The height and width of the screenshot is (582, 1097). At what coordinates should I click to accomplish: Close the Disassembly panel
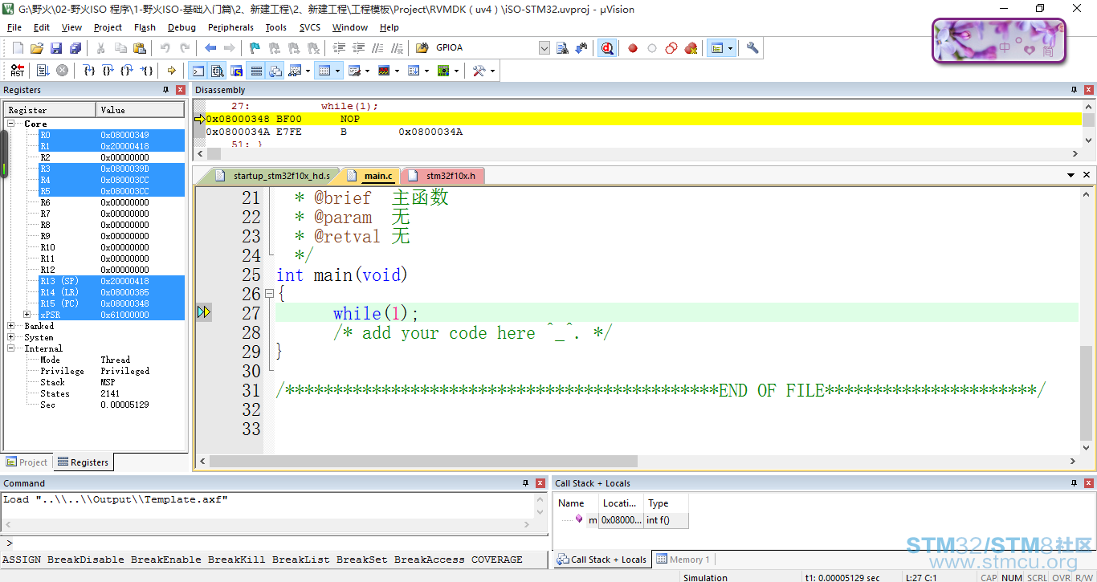(1088, 90)
